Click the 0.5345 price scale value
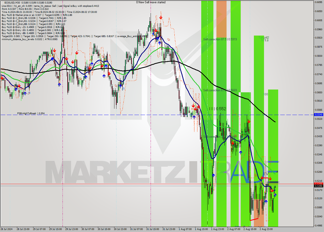This screenshot has width=324, height=232. click(x=318, y=154)
